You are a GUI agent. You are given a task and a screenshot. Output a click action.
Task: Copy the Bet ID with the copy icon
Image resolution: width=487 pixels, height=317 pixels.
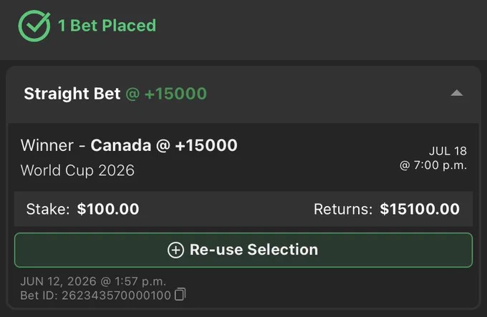coord(180,294)
